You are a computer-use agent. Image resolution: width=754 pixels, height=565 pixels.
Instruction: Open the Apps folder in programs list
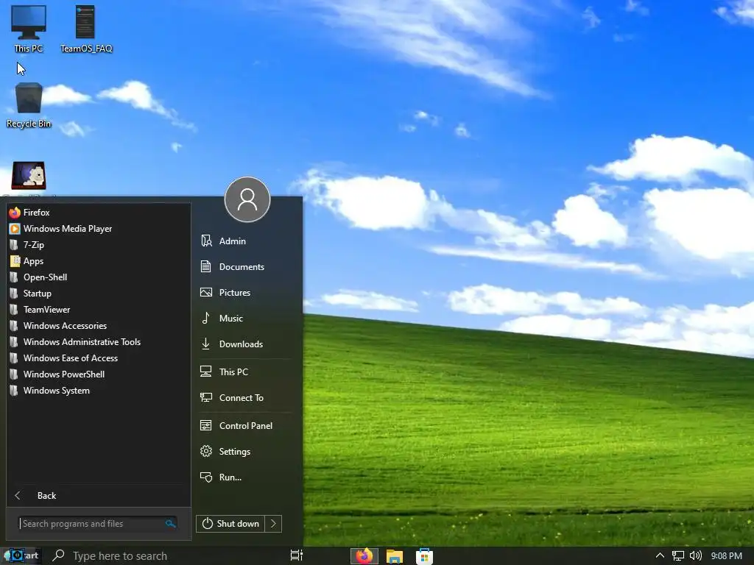99,261
